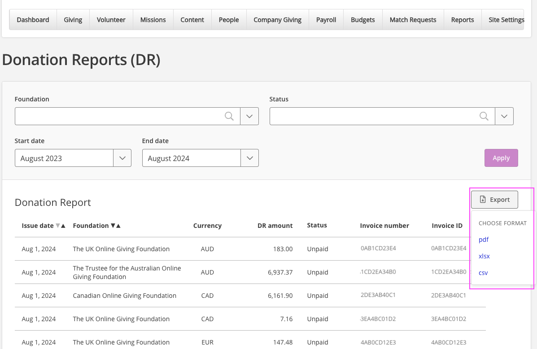
Task: Open the Missions tab
Action: 153,20
